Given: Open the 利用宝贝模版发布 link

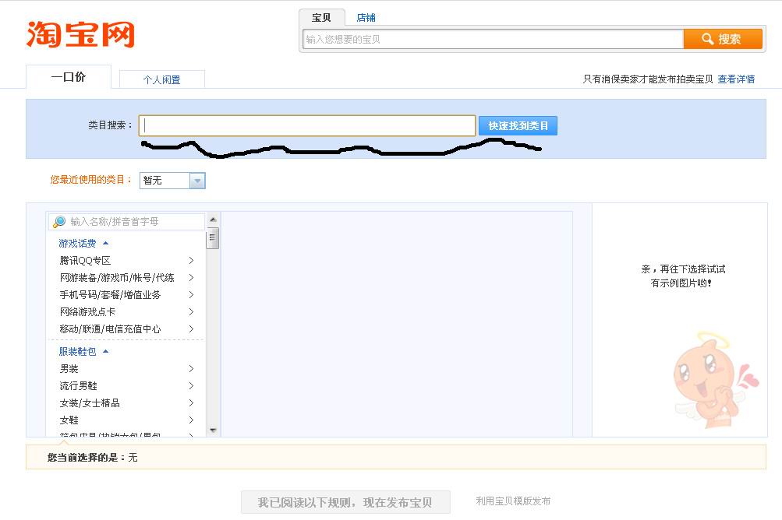Looking at the screenshot, I should (x=513, y=501).
